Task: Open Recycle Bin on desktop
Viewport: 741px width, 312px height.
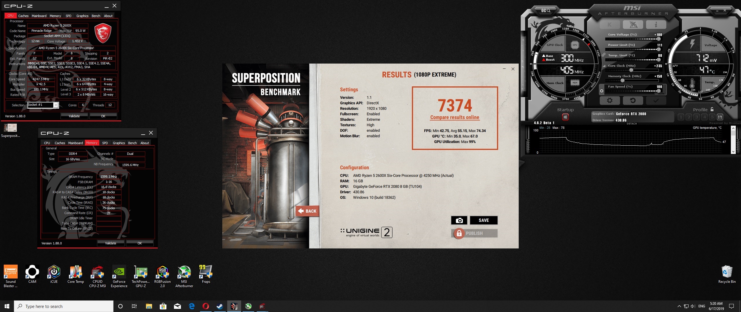Action: [727, 274]
